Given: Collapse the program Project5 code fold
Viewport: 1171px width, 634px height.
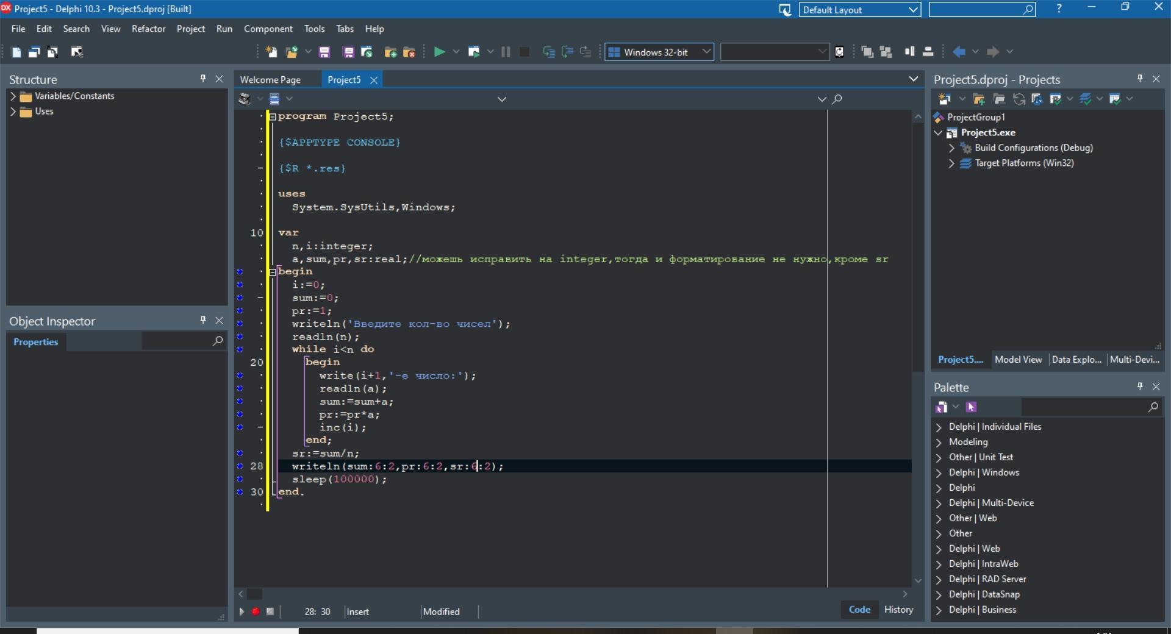Looking at the screenshot, I should [273, 116].
